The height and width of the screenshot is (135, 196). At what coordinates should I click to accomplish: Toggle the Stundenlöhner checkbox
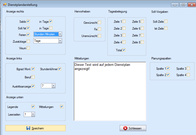[59, 69]
